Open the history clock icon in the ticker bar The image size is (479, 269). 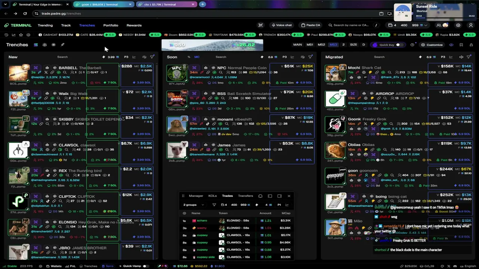pyautogui.click(x=6, y=35)
